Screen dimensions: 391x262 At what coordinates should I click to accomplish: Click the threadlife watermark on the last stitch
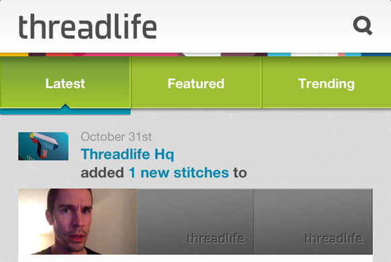coord(334,238)
